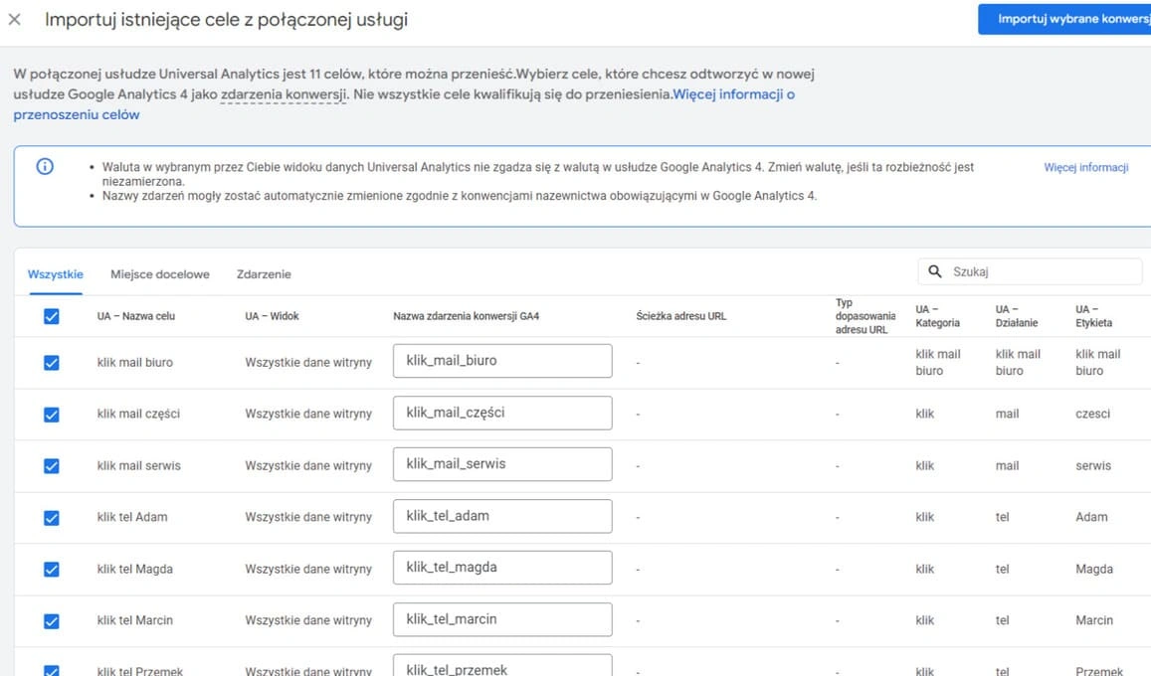The height and width of the screenshot is (676, 1151).
Task: Uncheck the klik tel Magda goal checkbox
Action: [x=52, y=570]
